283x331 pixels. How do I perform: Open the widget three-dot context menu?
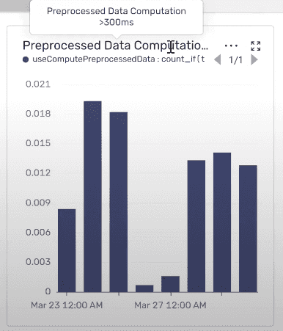click(x=231, y=46)
